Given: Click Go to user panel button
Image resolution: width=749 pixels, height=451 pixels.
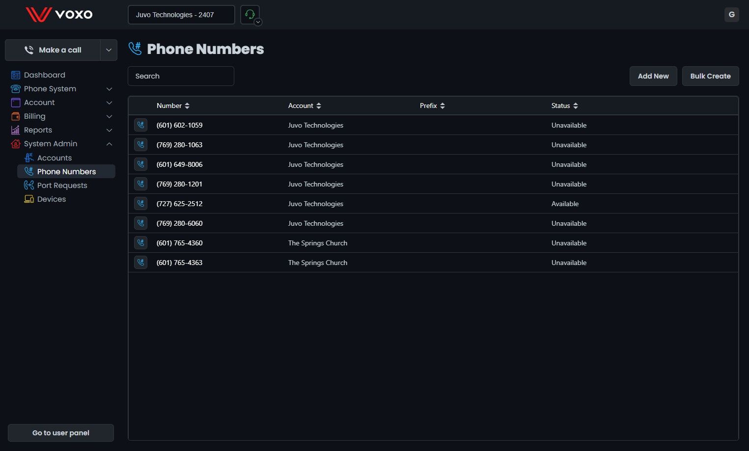Looking at the screenshot, I should [61, 433].
